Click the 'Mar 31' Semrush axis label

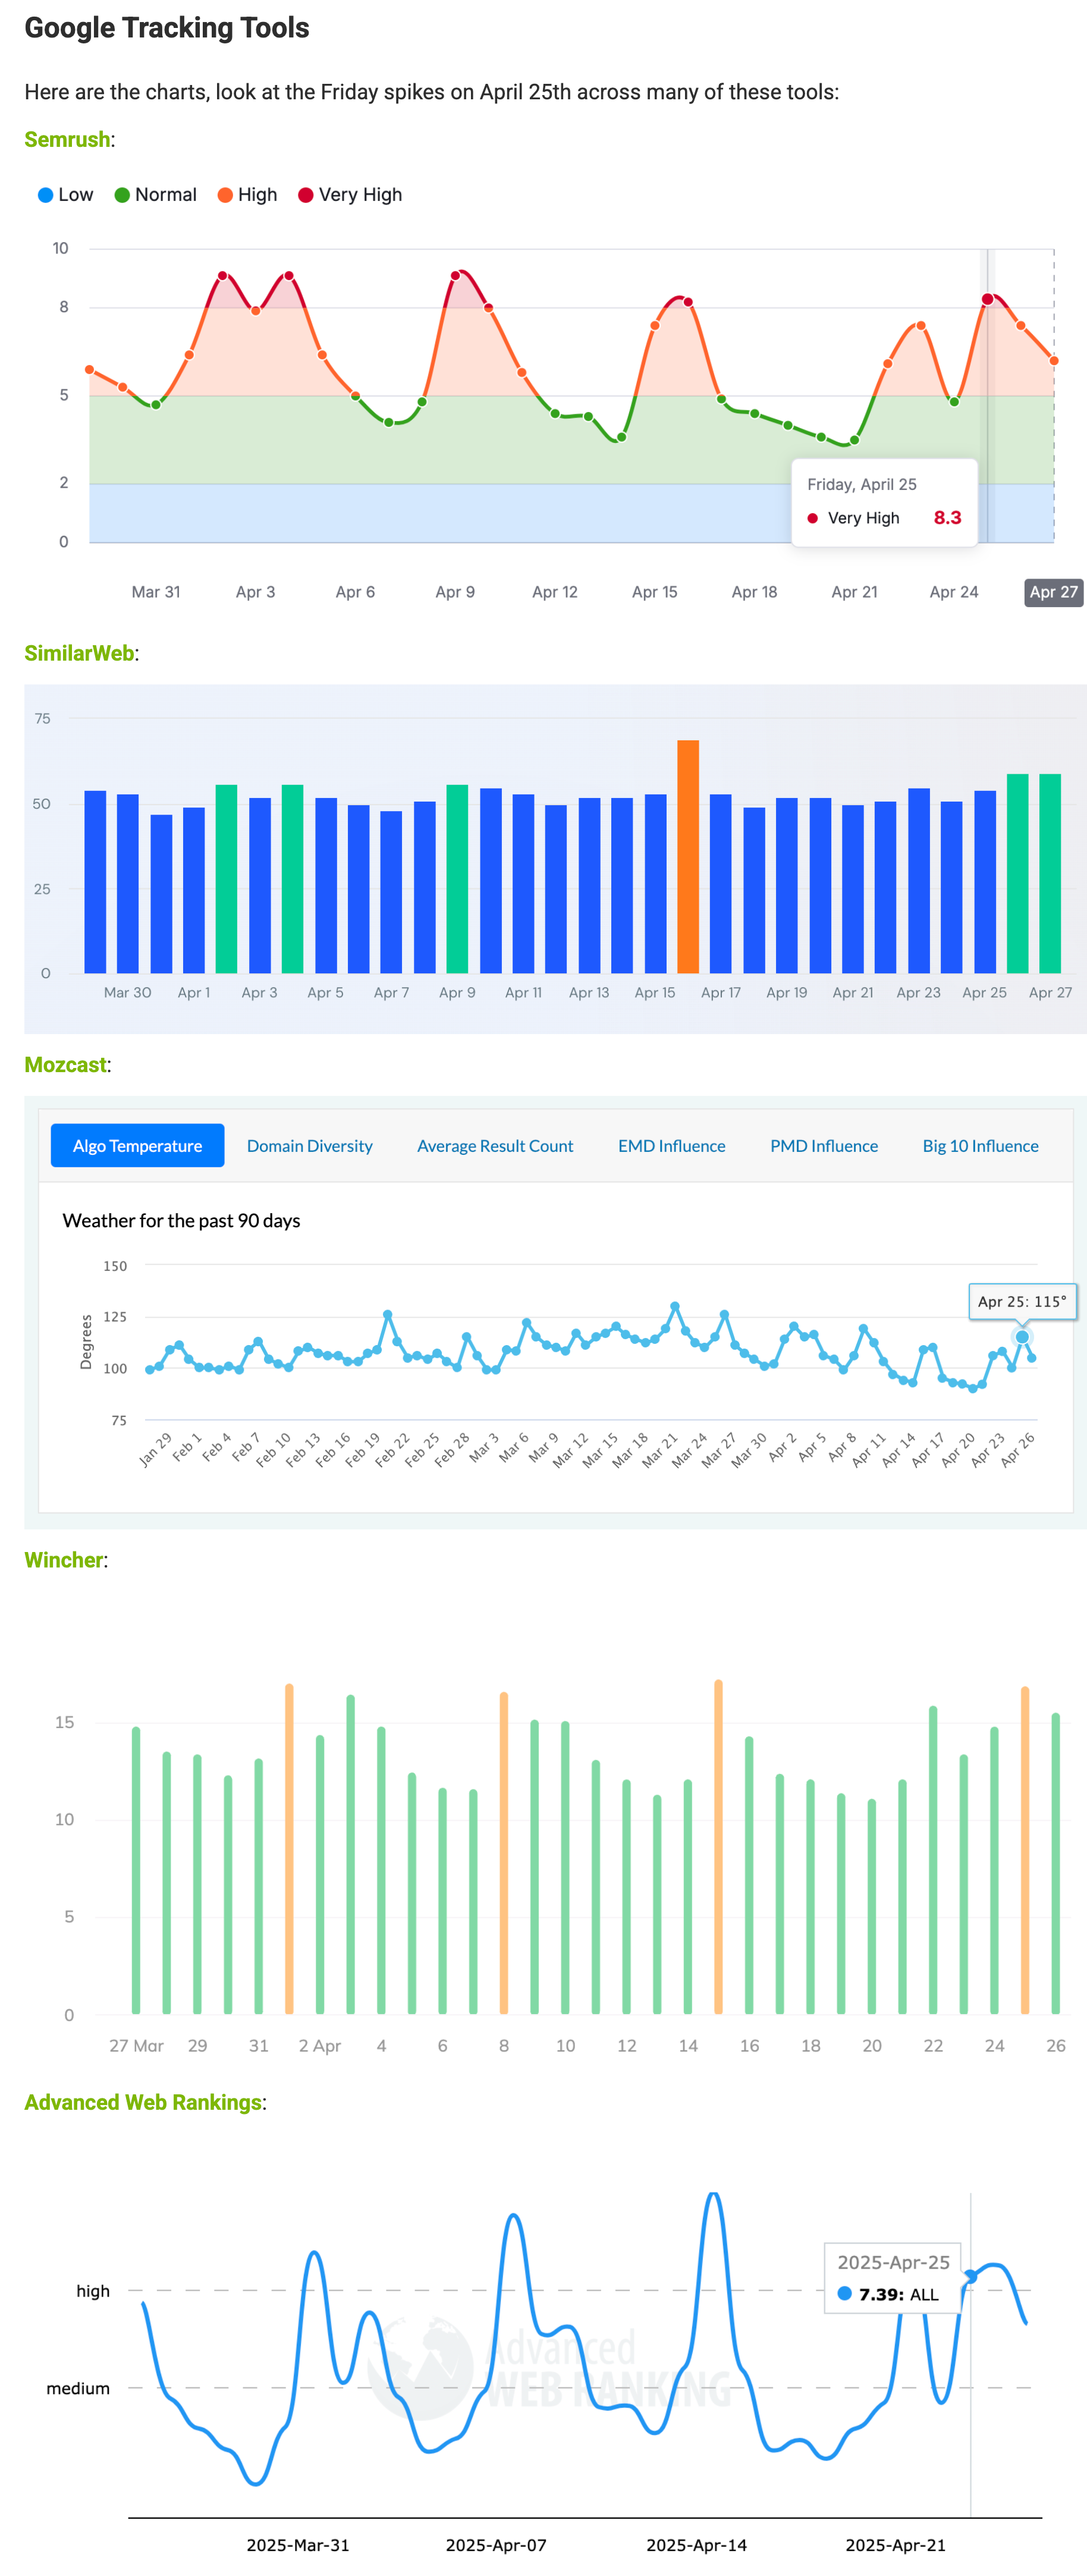coord(156,592)
